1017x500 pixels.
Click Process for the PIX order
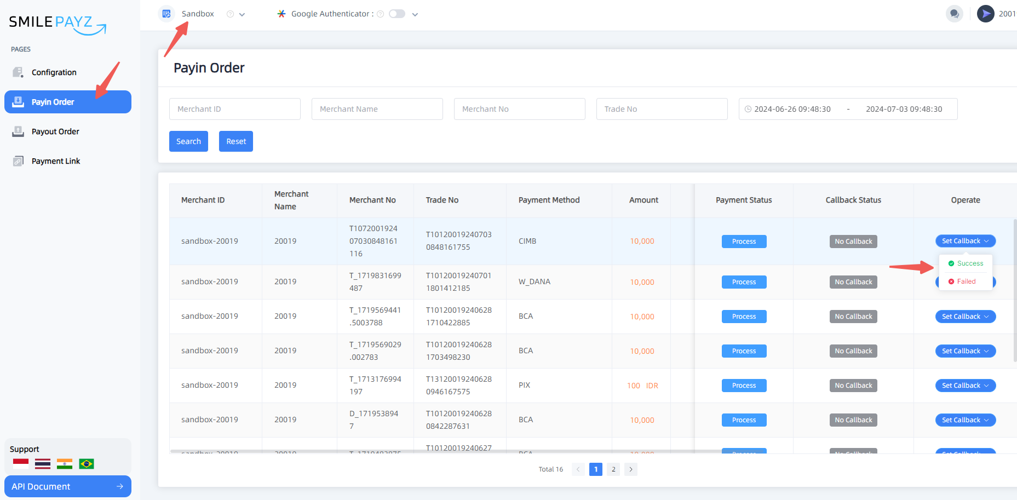pos(744,386)
